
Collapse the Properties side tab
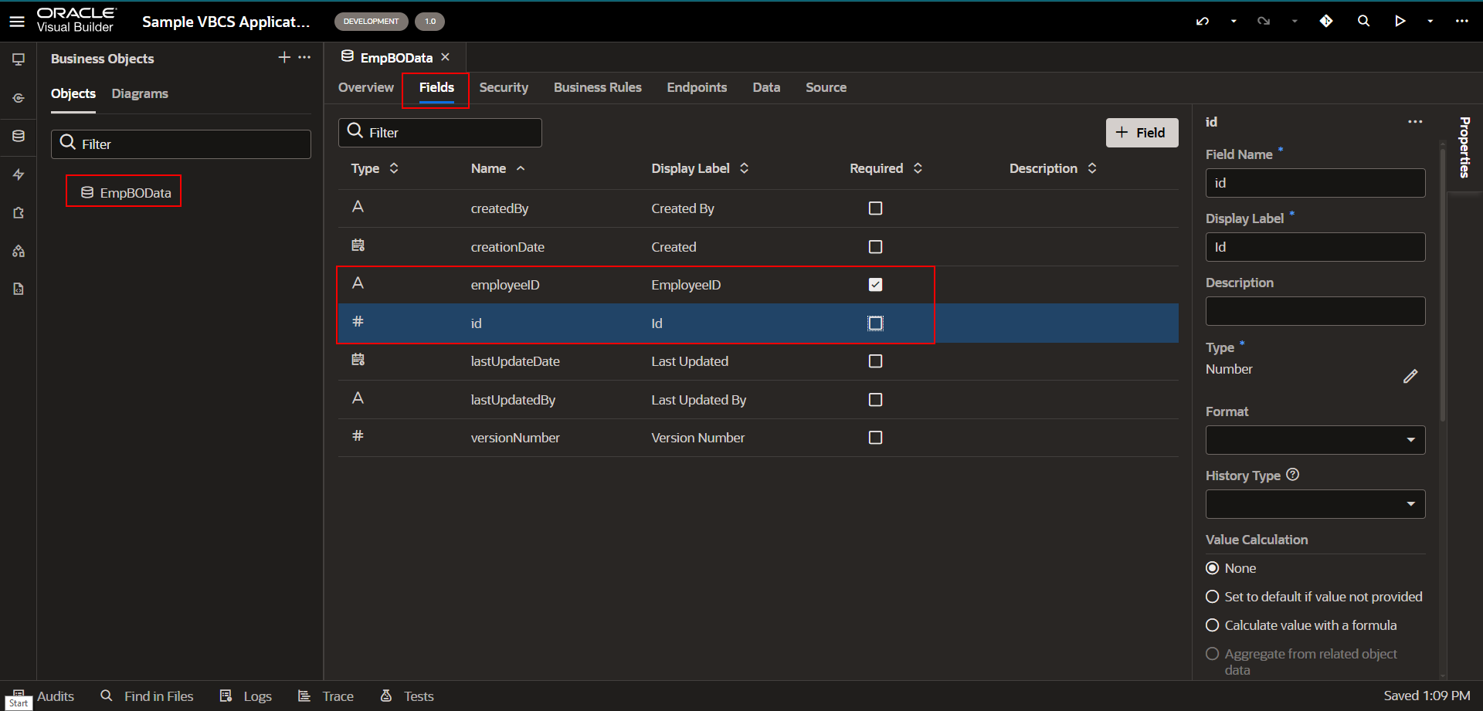(1464, 147)
